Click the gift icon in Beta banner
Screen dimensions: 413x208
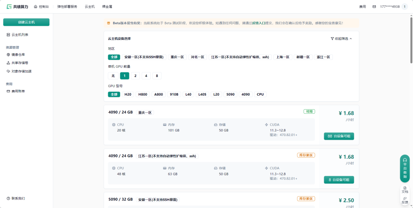click(x=109, y=23)
